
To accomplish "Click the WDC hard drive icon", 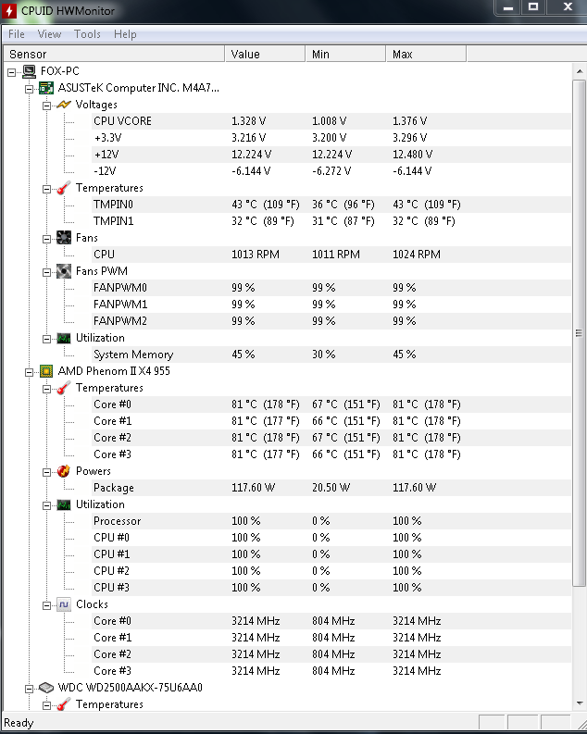I will pyautogui.click(x=46, y=688).
